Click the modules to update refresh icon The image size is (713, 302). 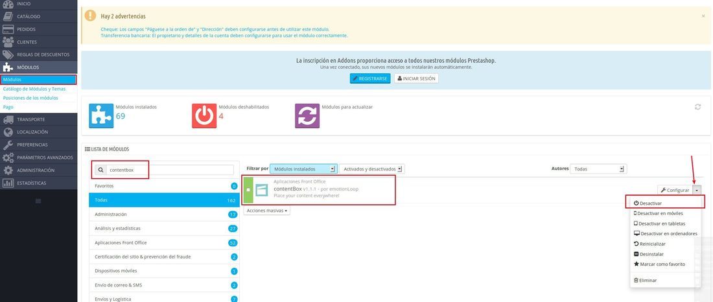coord(307,116)
